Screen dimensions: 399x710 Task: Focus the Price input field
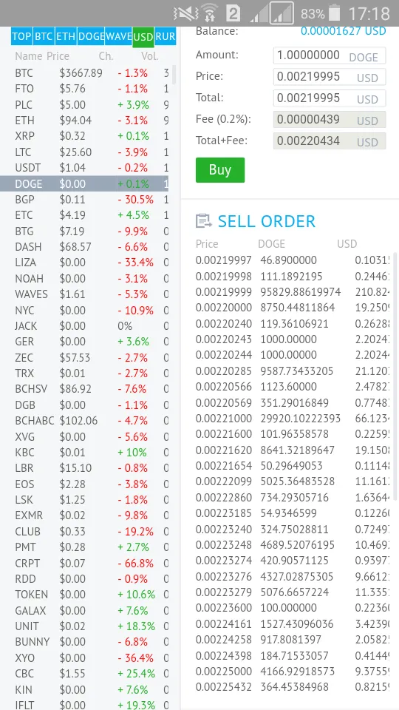coord(330,77)
